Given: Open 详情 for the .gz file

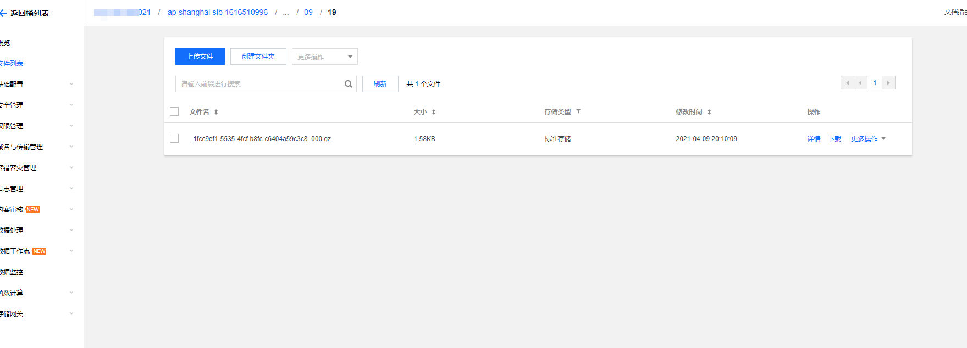Looking at the screenshot, I should coord(814,139).
